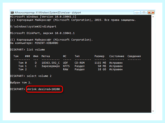Screen dimensions: 165x123
Task: Click the scrollbar down arrow
Action: point(153,111)
